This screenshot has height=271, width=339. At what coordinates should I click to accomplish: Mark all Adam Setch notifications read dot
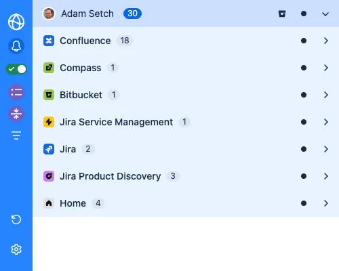(304, 14)
